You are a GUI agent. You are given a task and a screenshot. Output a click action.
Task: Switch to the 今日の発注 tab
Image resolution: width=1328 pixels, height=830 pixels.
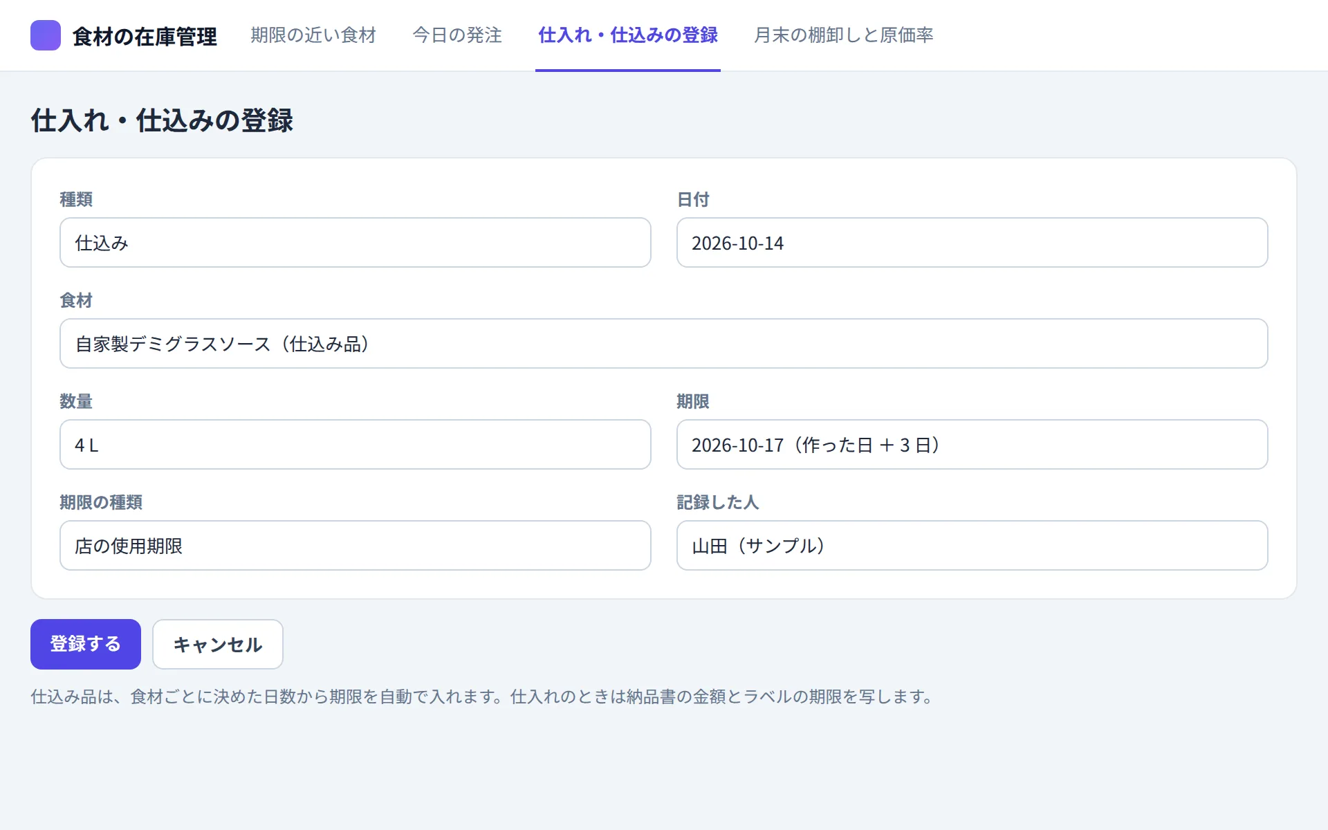457,35
